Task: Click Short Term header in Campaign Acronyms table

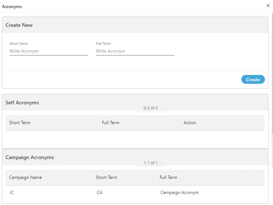Action: click(x=107, y=177)
